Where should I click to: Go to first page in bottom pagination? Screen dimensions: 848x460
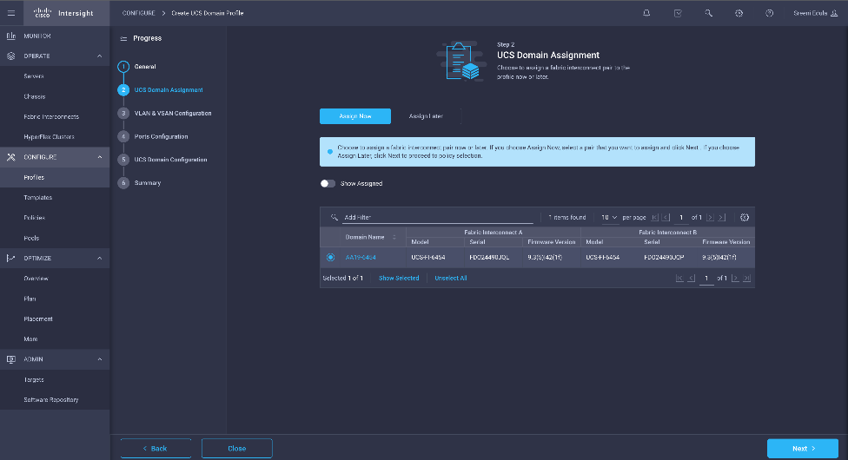(x=679, y=278)
